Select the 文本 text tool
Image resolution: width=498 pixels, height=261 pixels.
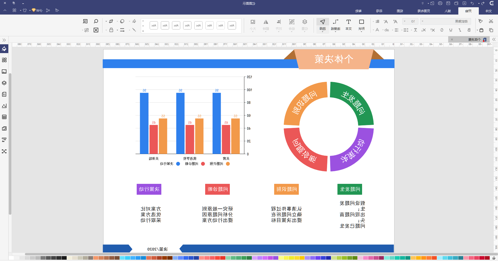click(348, 25)
